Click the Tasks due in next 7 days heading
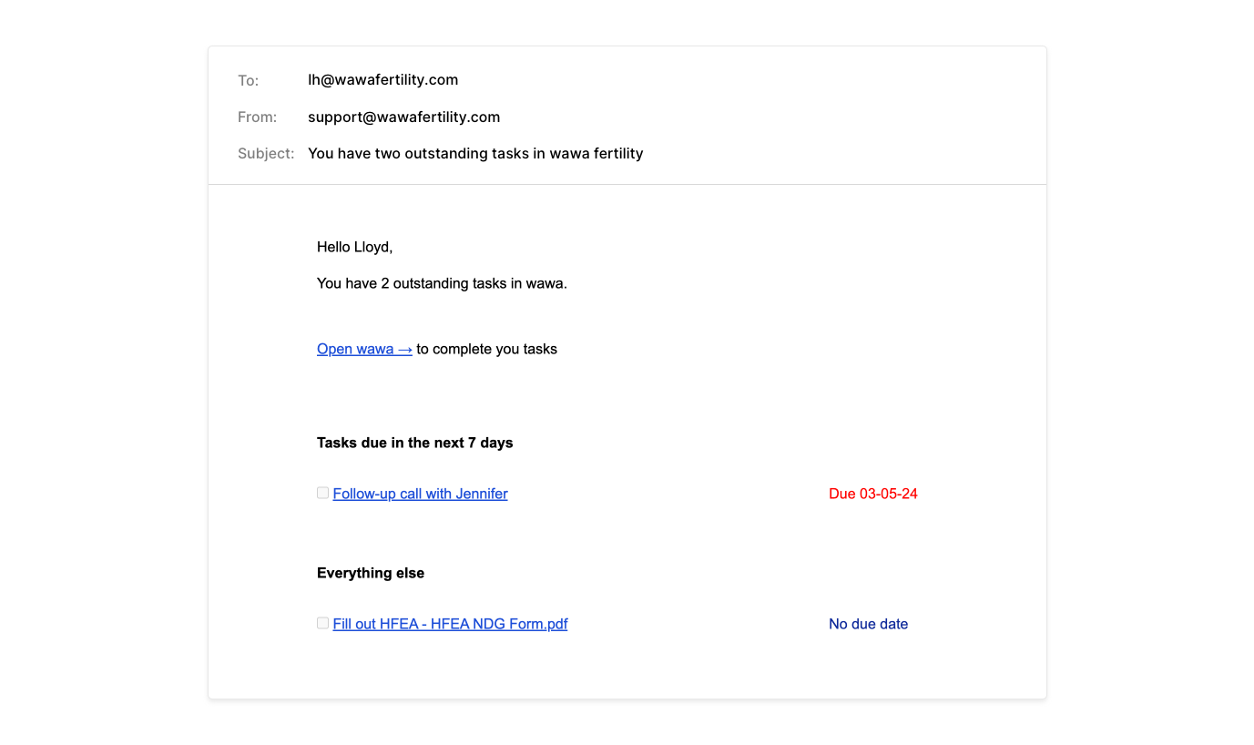 (414, 443)
